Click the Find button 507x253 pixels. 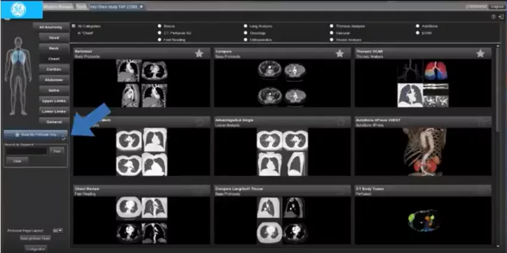coord(57,151)
